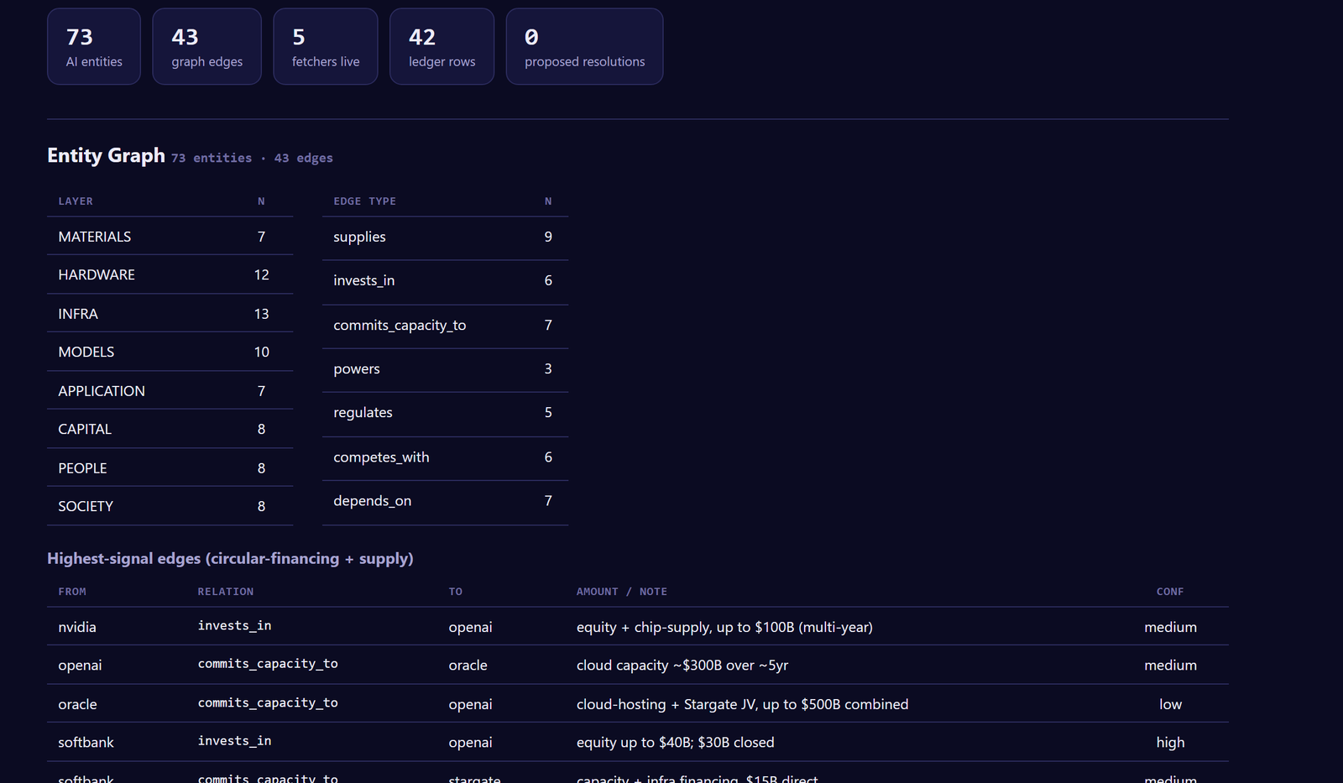
Task: Click the equity + chip-supply up to $100B note
Action: (724, 628)
